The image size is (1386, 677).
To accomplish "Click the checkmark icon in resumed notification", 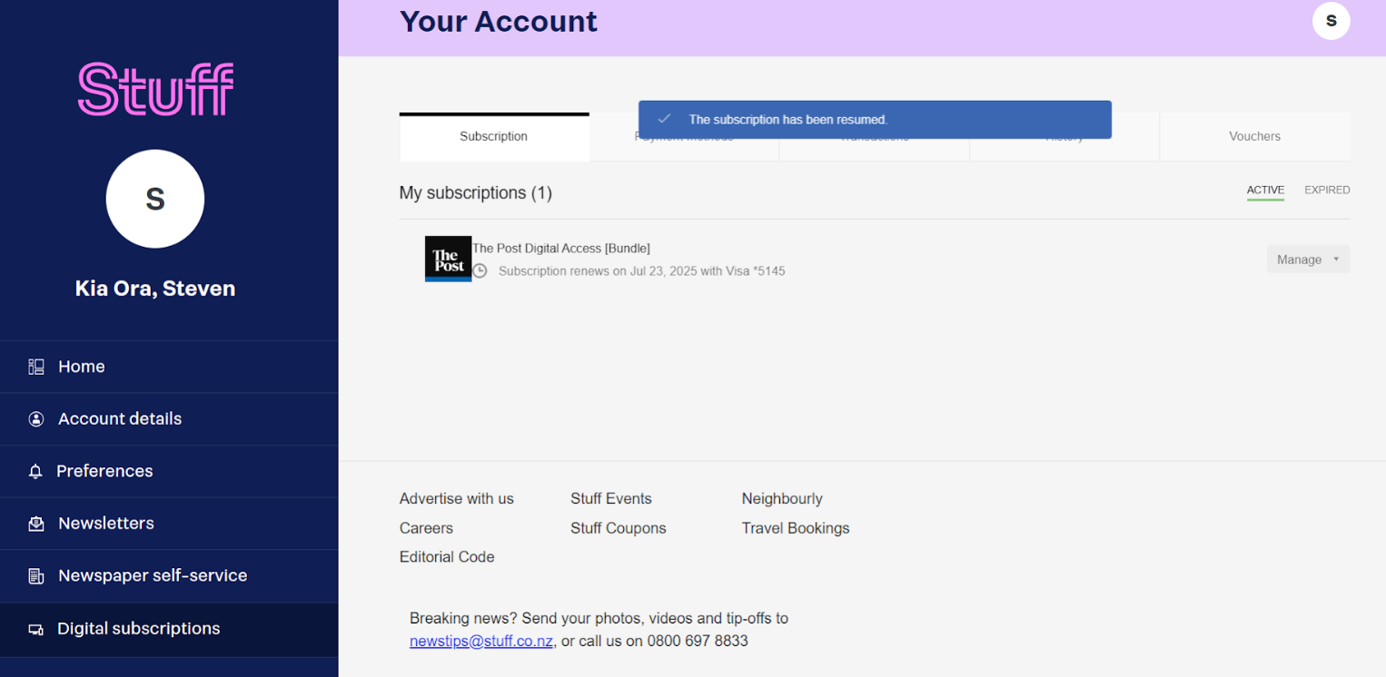I will (x=664, y=119).
